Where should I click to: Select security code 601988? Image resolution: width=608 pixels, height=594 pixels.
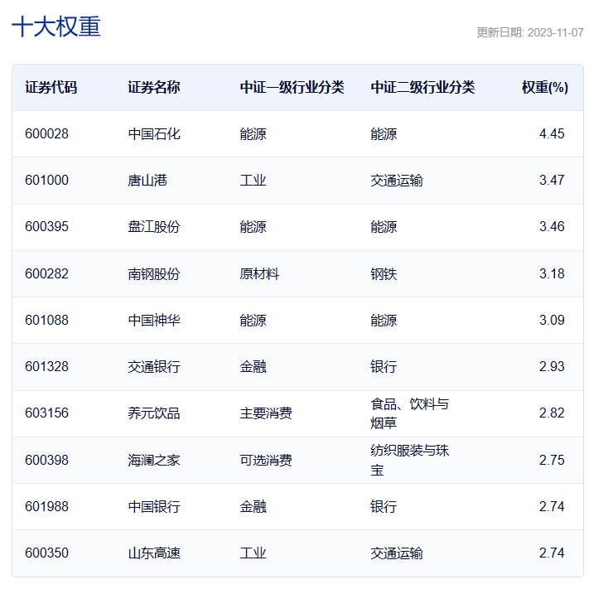point(47,507)
